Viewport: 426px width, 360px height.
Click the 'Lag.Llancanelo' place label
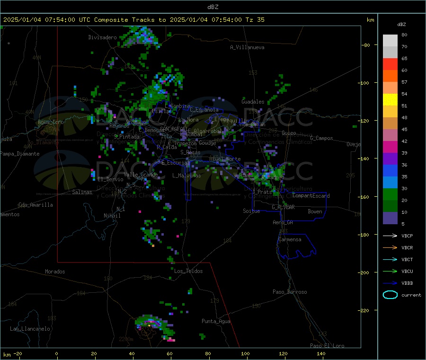point(30,329)
